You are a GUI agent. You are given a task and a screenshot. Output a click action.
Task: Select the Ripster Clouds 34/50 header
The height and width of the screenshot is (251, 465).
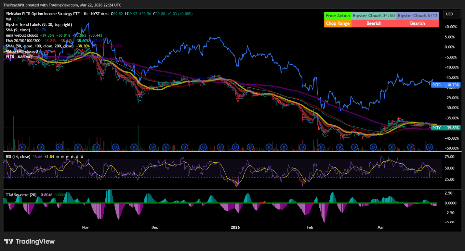(x=374, y=16)
